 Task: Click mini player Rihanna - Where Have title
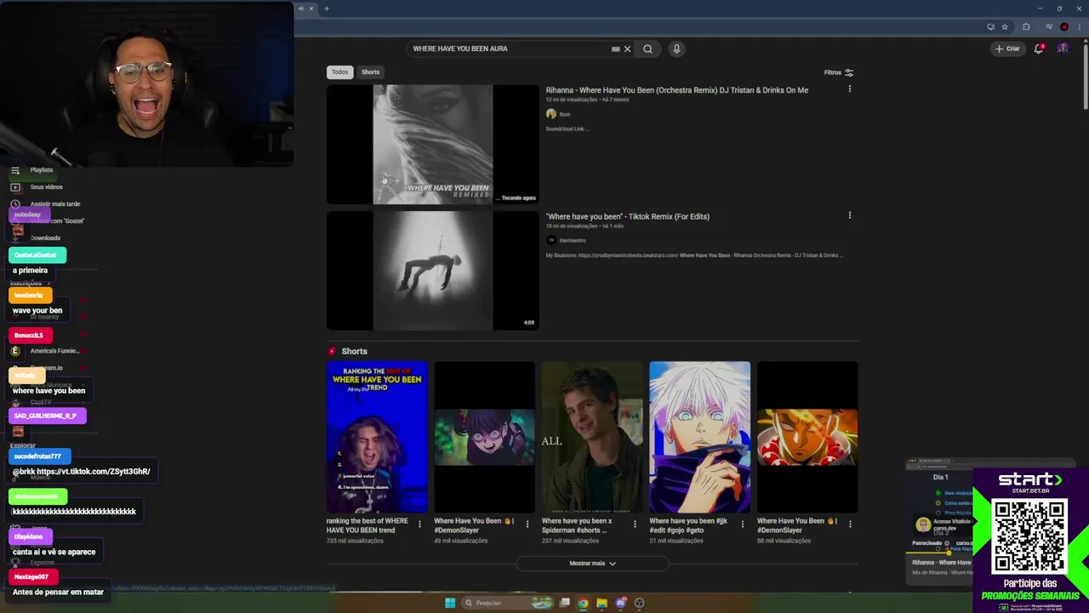941,563
